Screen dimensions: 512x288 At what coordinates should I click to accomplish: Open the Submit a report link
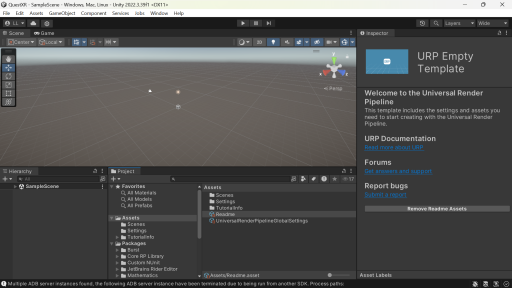[385, 194]
